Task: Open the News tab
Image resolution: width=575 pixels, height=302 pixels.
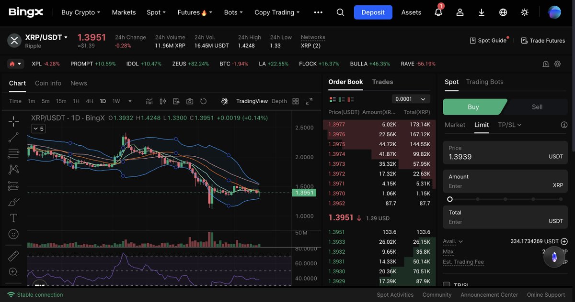Action: point(79,83)
